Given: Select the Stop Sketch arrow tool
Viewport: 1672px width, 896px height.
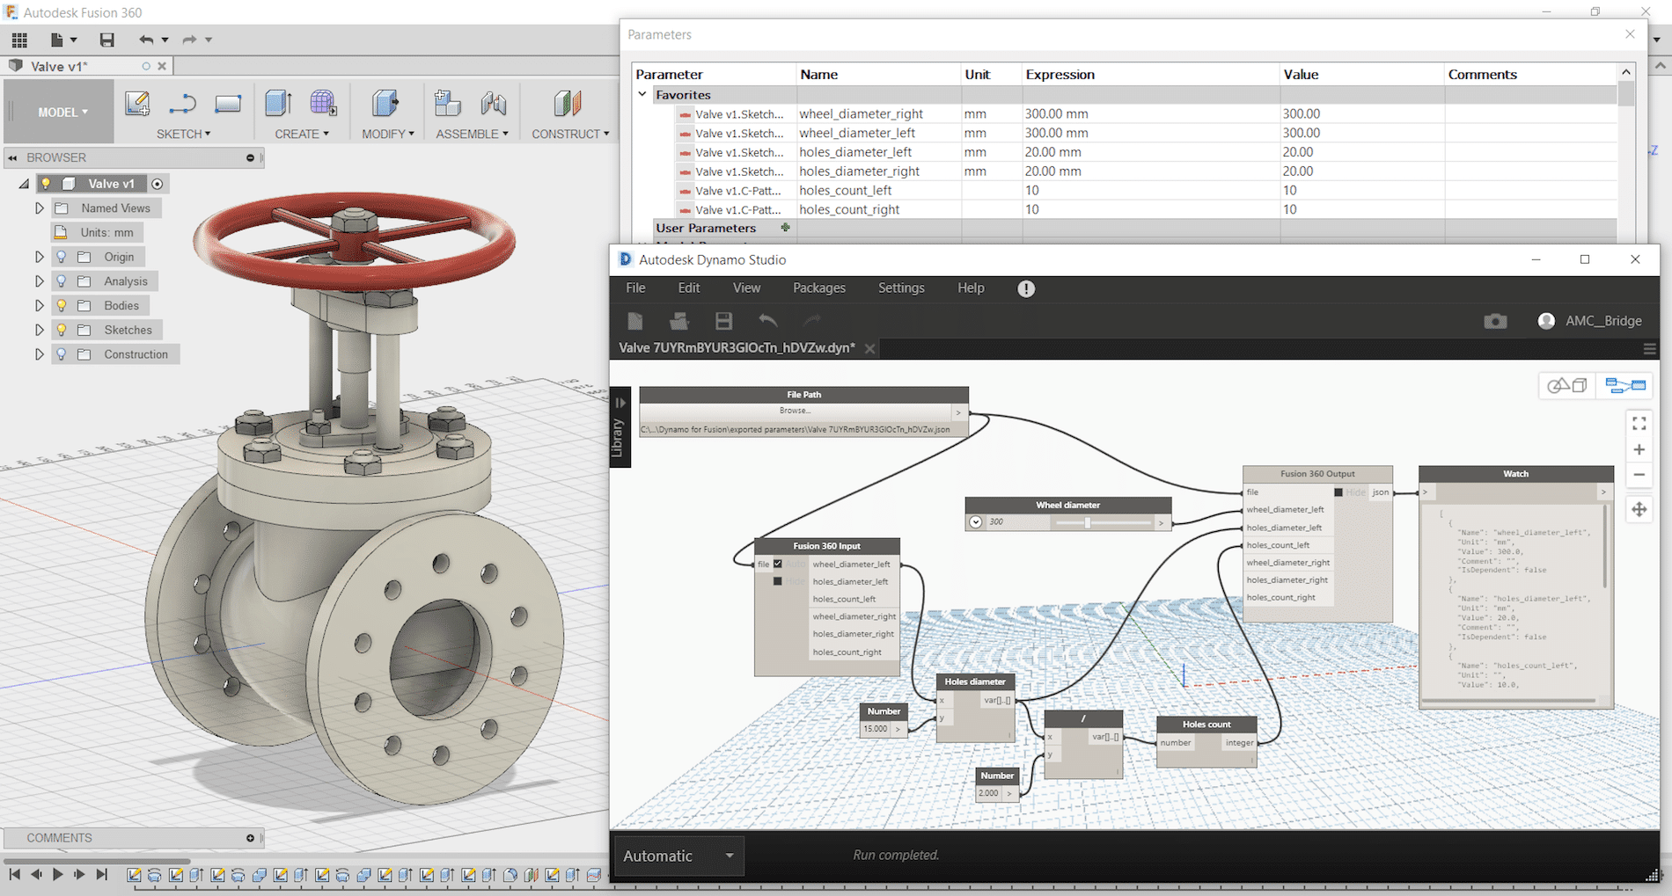Looking at the screenshot, I should tap(182, 104).
